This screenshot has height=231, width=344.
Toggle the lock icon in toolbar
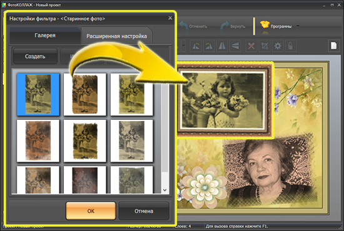[290, 46]
